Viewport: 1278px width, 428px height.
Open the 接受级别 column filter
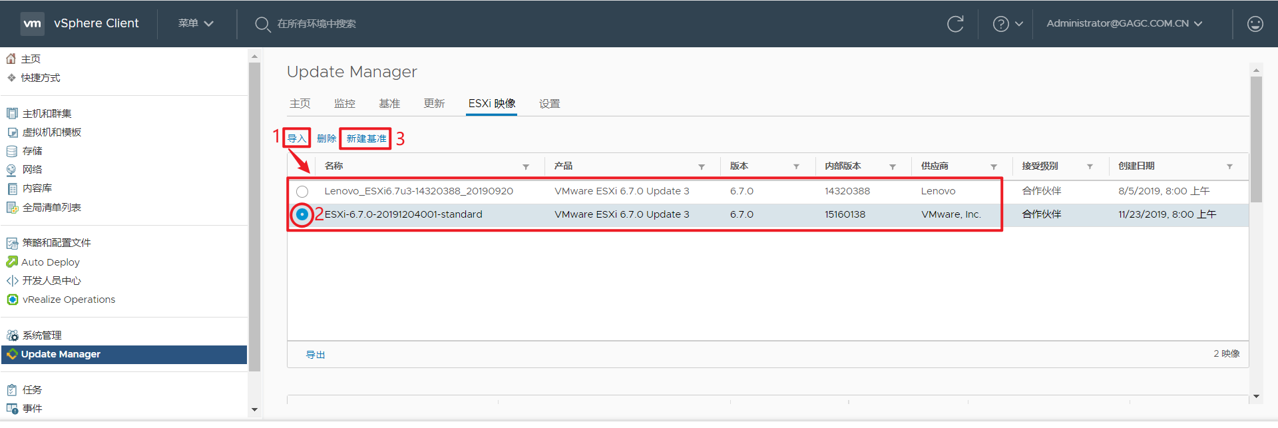point(1090,166)
